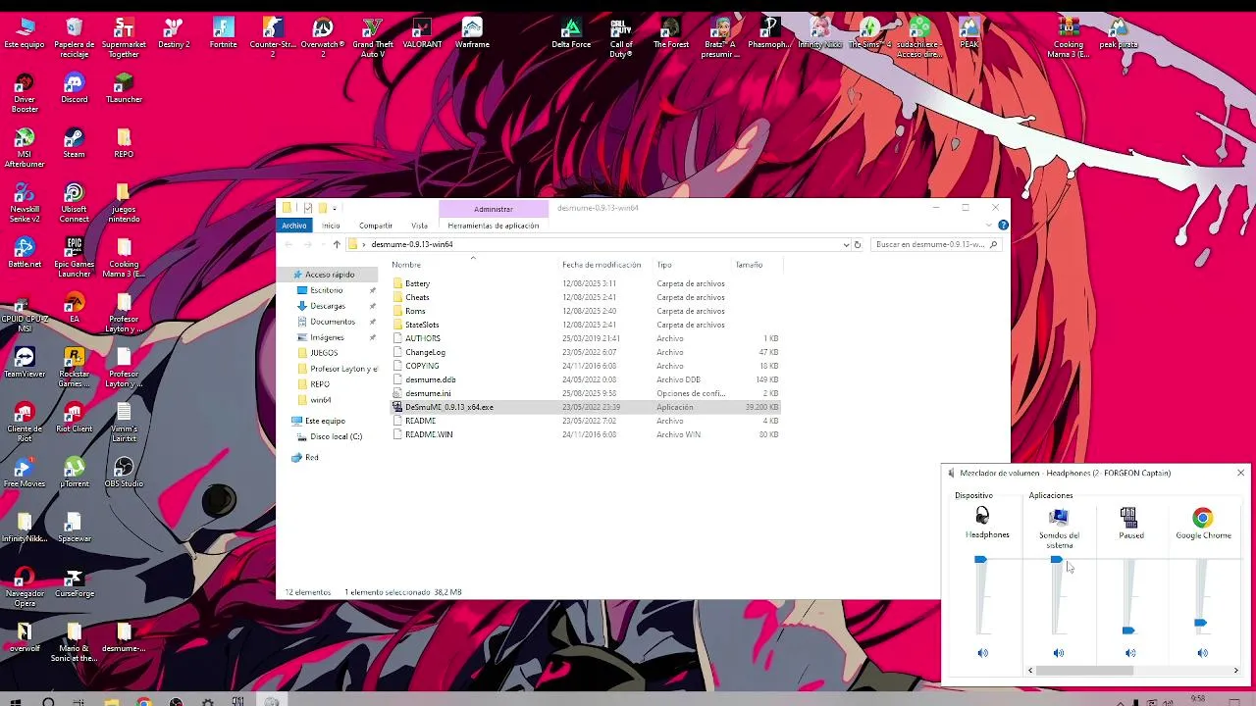This screenshot has width=1256, height=706.
Task: Mute the Headphones device in volume mixer
Action: click(982, 653)
